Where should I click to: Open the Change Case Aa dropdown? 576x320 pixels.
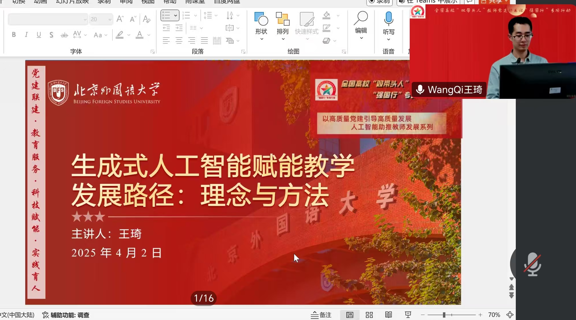tap(100, 35)
